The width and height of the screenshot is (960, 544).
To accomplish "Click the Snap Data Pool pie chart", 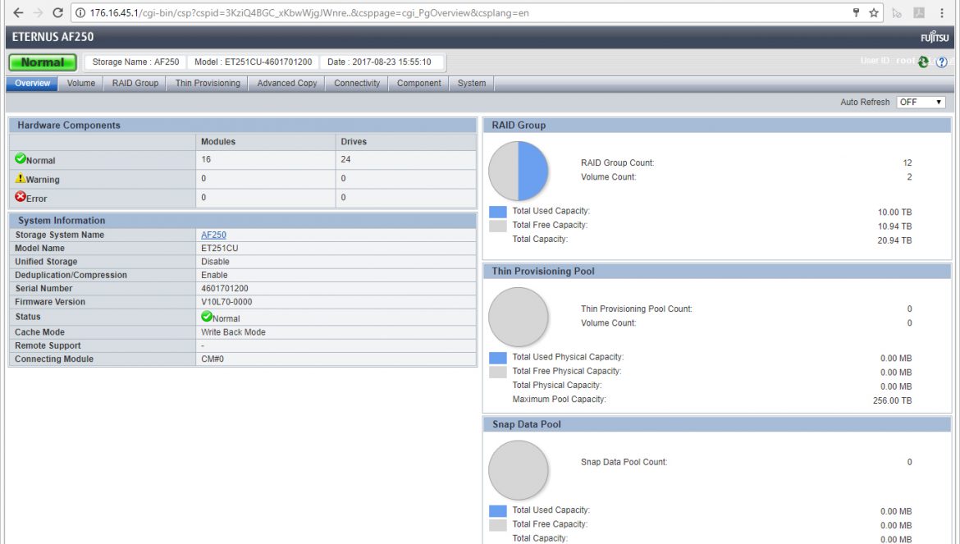I will pyautogui.click(x=518, y=470).
